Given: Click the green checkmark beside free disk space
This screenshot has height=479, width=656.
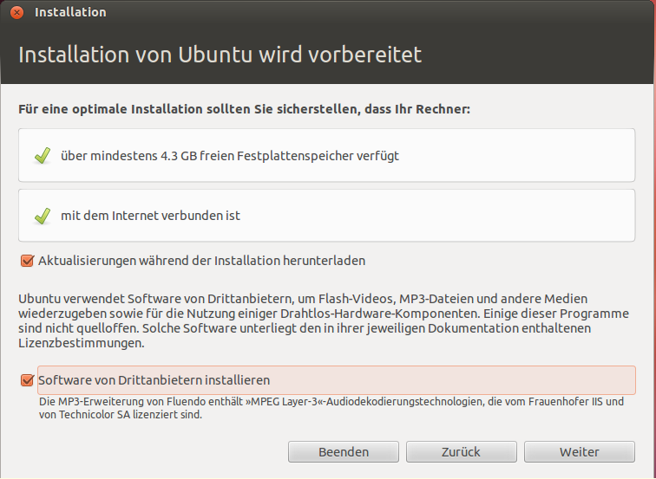Looking at the screenshot, I should point(43,156).
